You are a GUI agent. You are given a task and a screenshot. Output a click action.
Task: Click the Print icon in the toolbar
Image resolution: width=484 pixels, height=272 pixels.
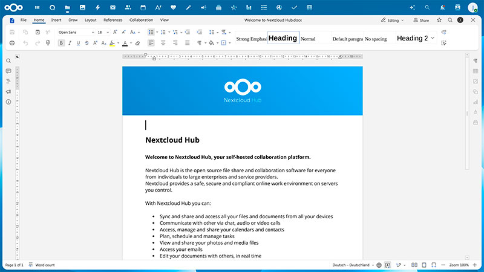coord(12,43)
